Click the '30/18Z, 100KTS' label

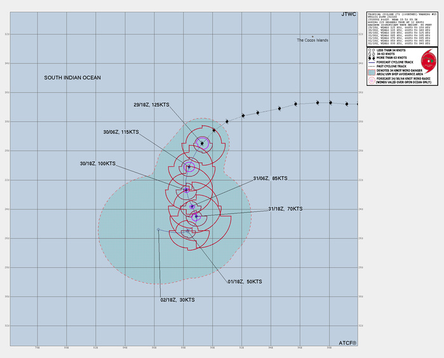97,163
